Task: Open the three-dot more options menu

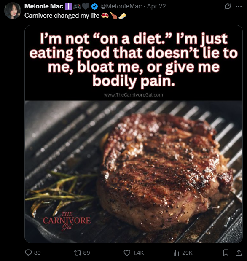Action: click(239, 6)
